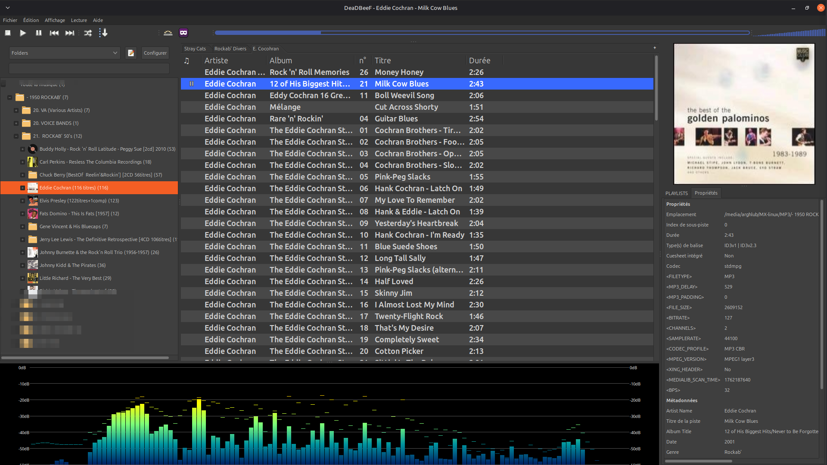Viewport: 827px width, 465px height.
Task: Collapse the 21. ROCKAB' 50's folder
Action: click(x=16, y=136)
